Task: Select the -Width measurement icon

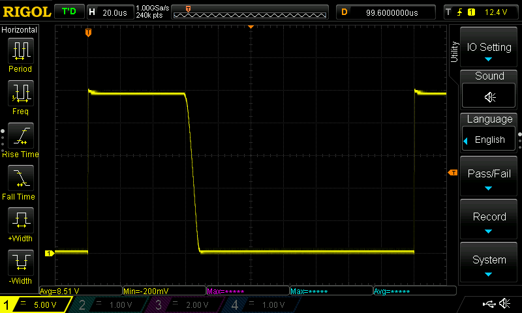Action: (x=20, y=263)
